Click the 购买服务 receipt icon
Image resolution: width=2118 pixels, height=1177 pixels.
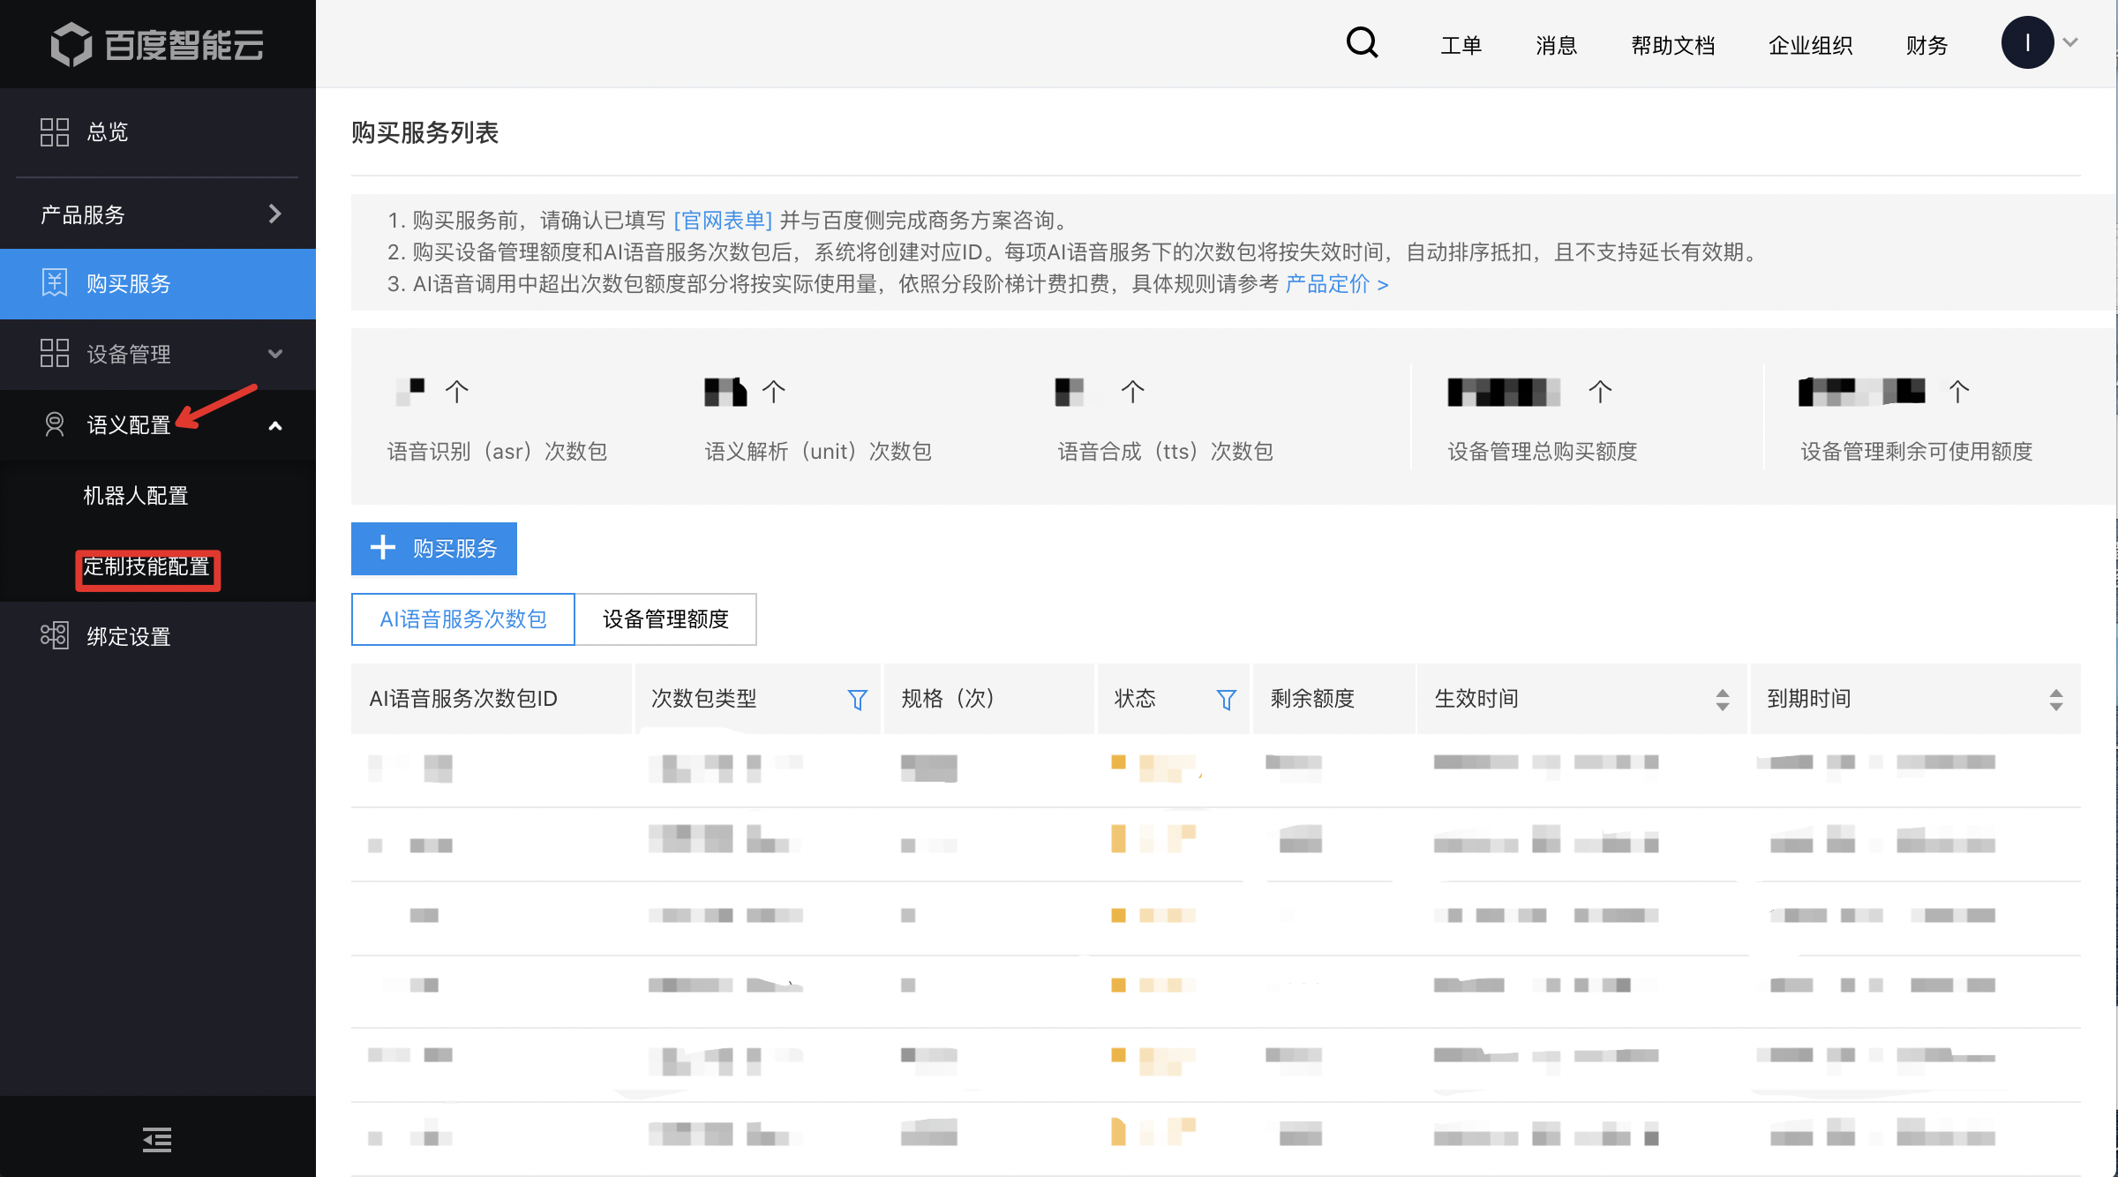tap(55, 283)
